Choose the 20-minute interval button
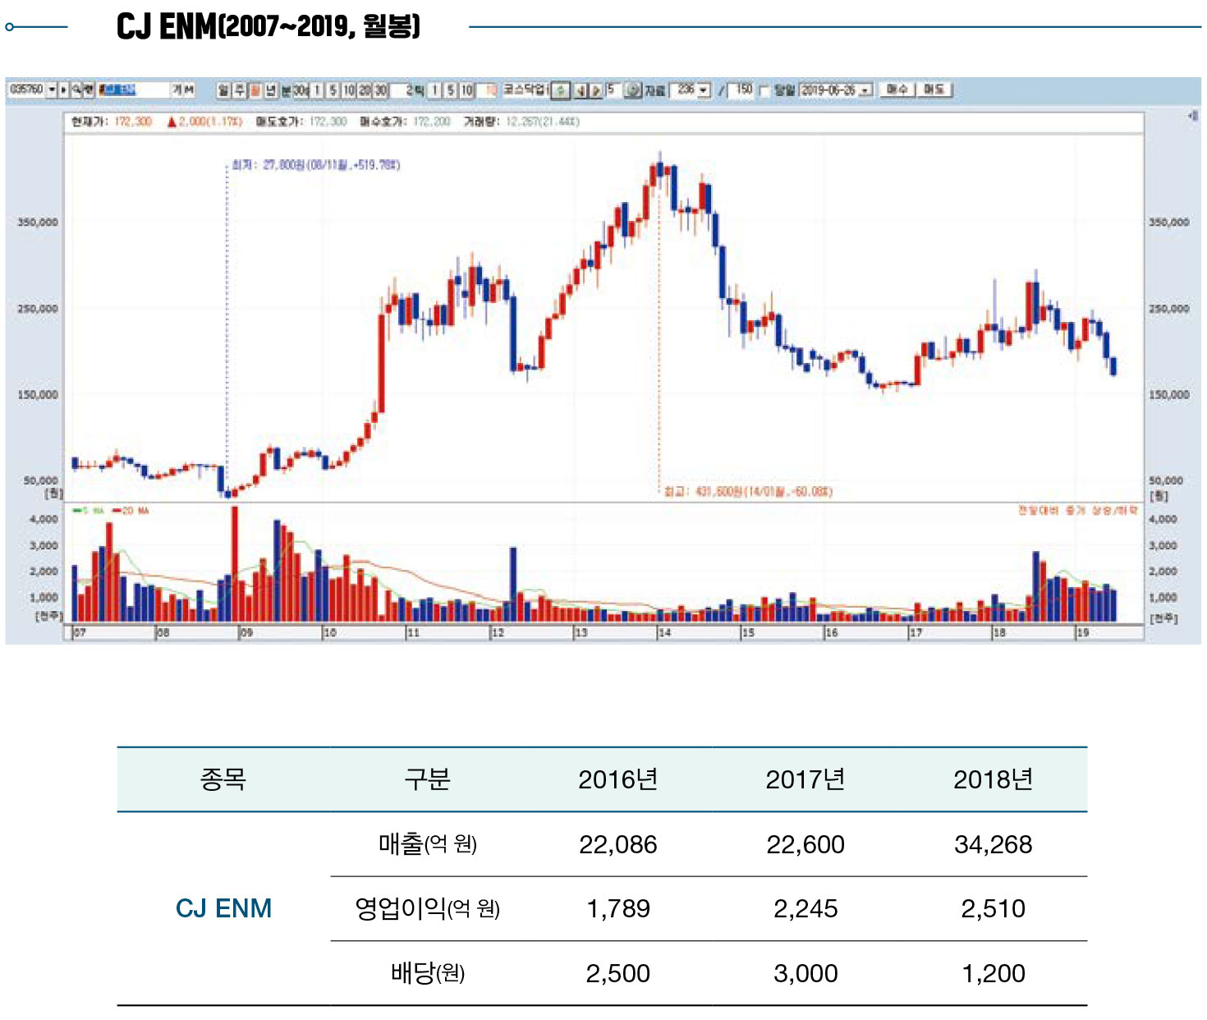 [x=365, y=90]
